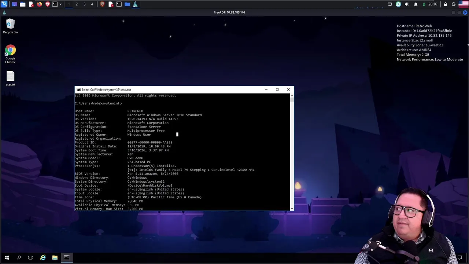Image resolution: width=469 pixels, height=264 pixels.
Task: Launch the text editor from top panel launchers
Action: pos(31,4)
